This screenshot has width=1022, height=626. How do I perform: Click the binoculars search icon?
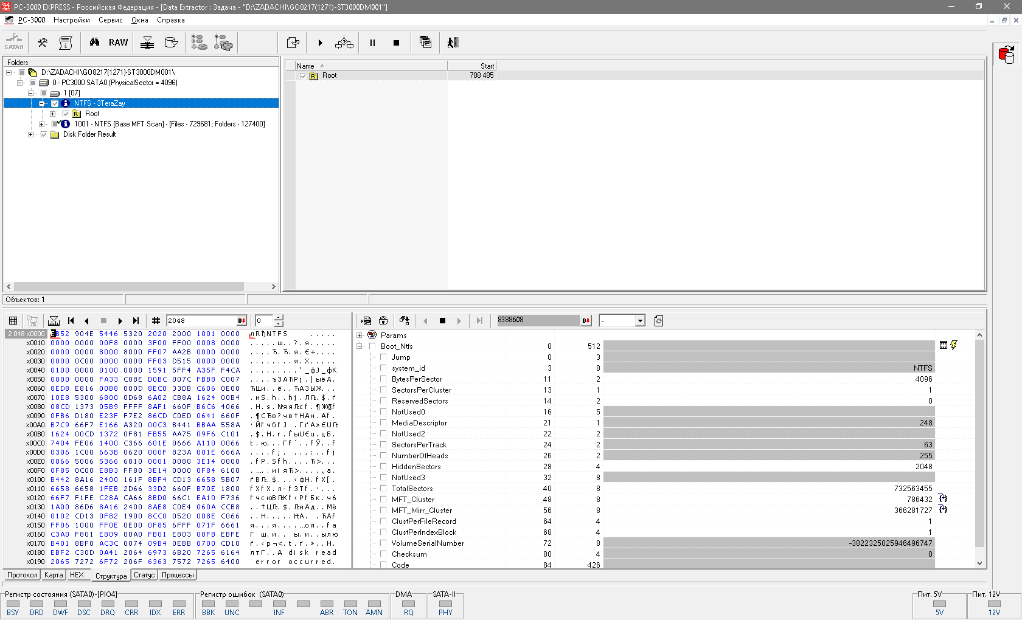(x=94, y=43)
